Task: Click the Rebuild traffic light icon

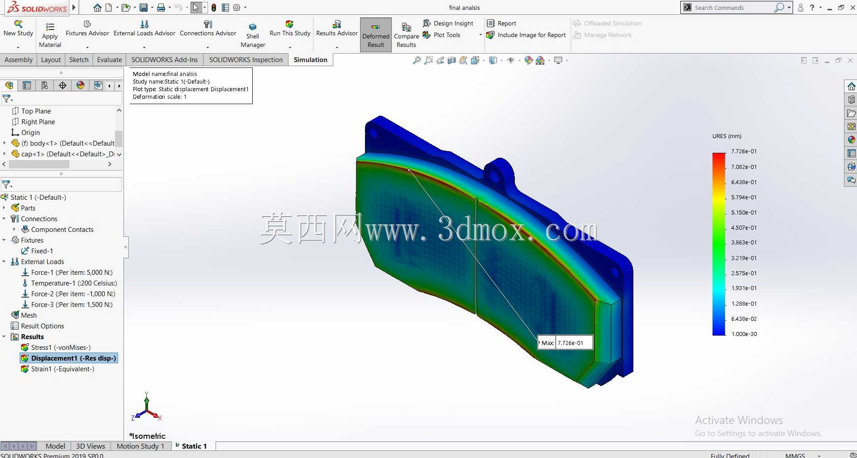Action: point(214,8)
